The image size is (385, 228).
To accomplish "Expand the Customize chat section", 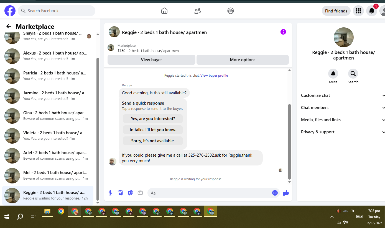I will (x=343, y=95).
